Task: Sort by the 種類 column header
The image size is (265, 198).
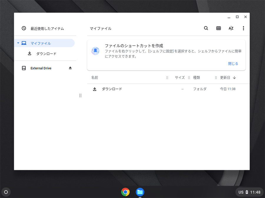Action: (x=196, y=78)
